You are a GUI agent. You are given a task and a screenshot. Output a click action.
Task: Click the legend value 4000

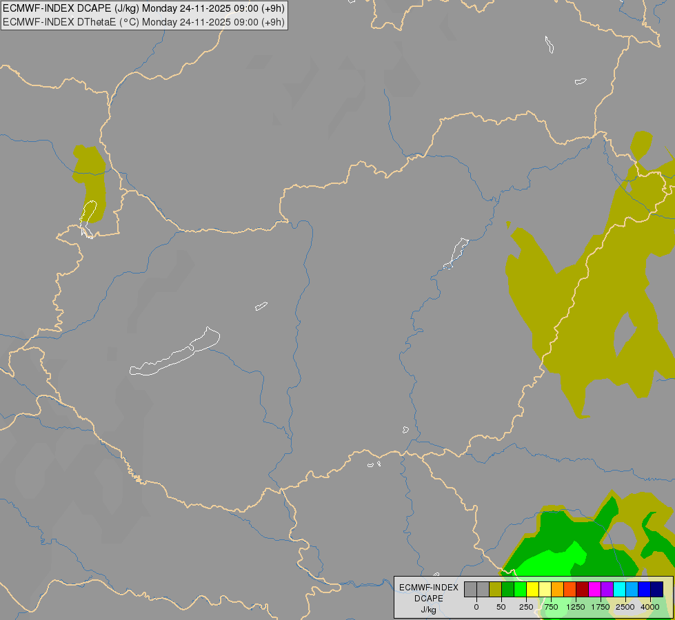[x=650, y=607]
